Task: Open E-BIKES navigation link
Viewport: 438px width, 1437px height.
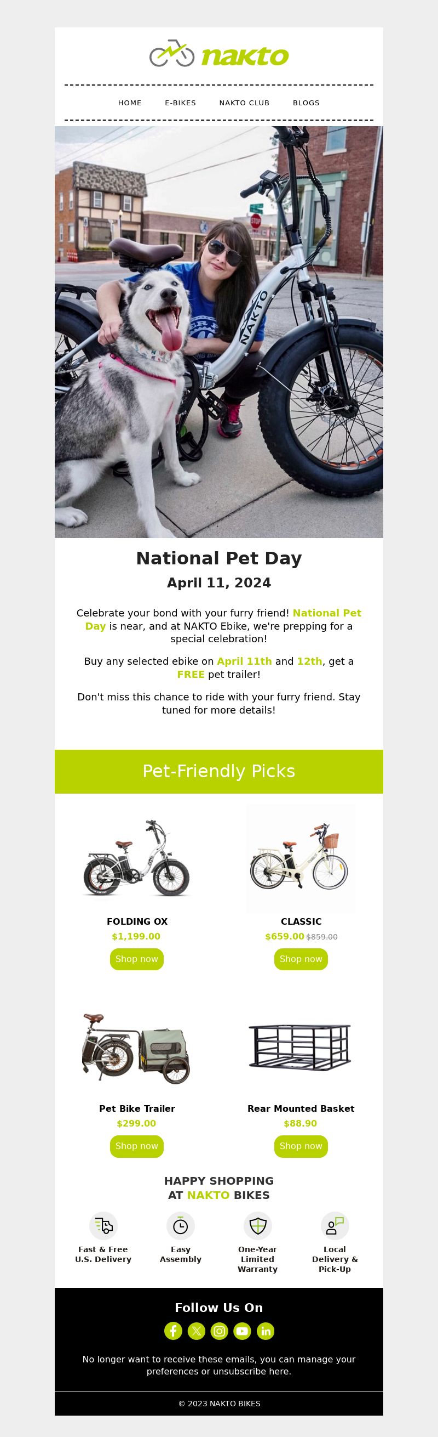Action: coord(180,103)
